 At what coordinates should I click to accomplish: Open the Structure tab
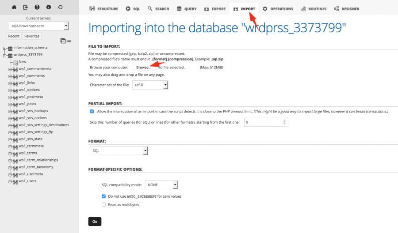coord(103,9)
